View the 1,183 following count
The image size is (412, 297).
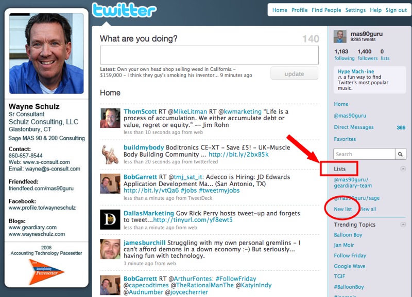[344, 55]
